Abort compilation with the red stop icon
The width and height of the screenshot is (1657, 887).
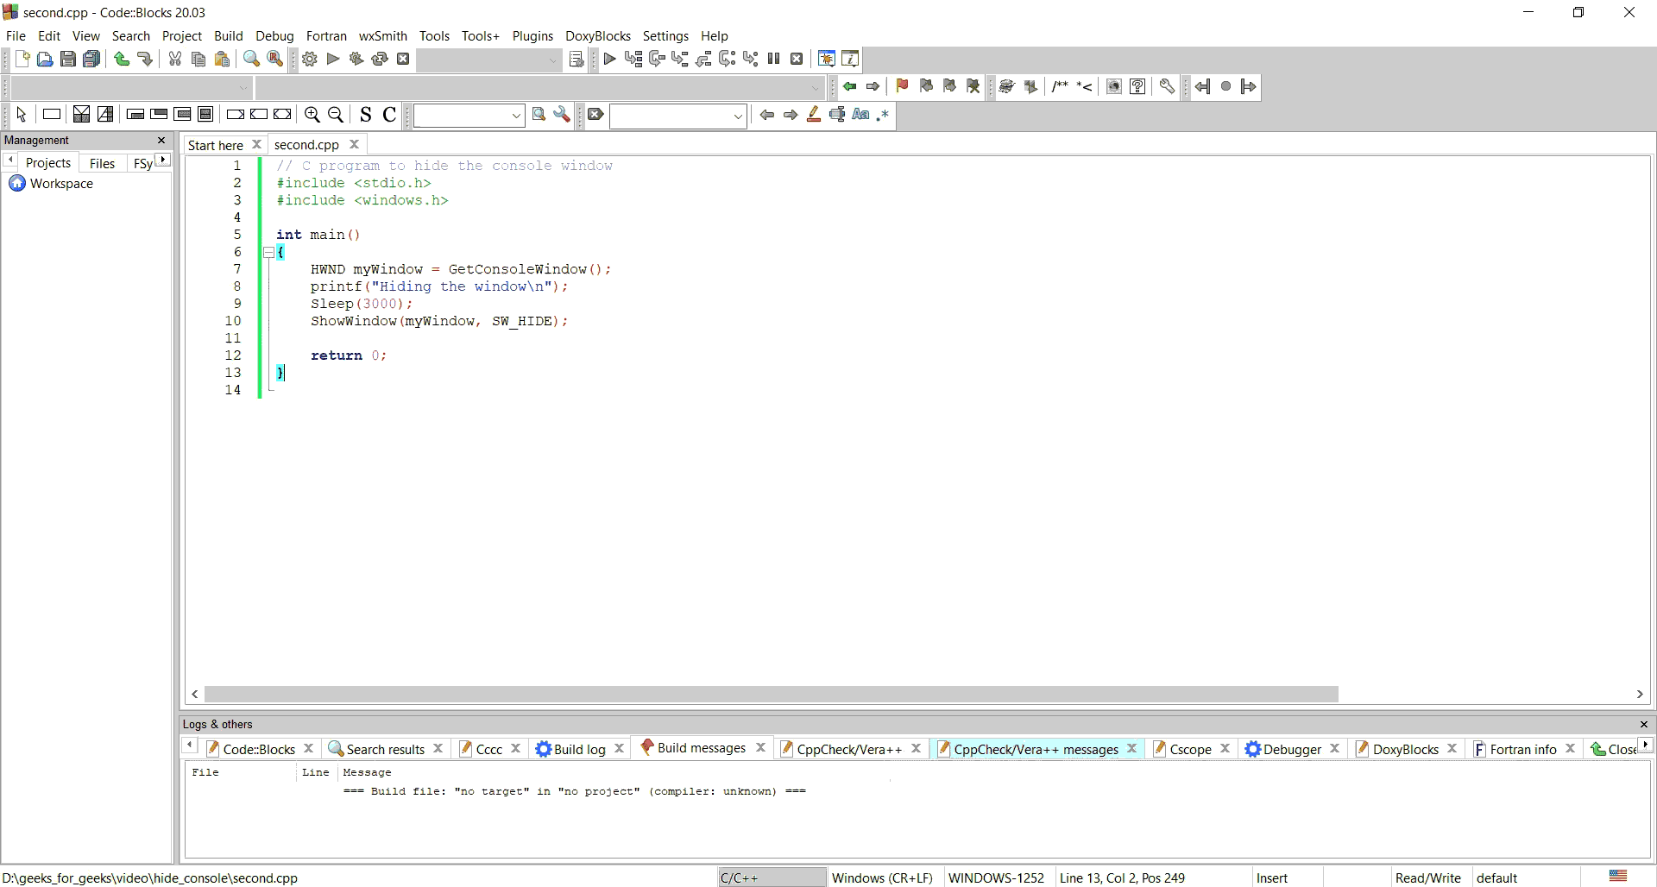(403, 59)
